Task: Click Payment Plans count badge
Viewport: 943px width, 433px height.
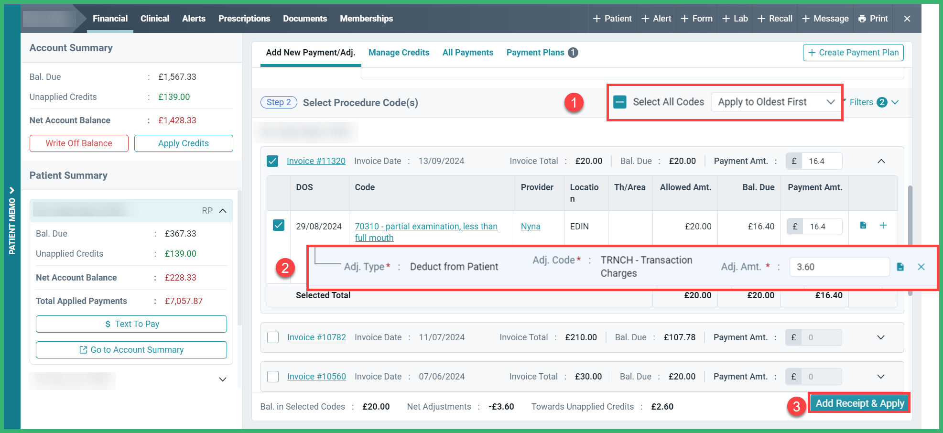Action: (573, 53)
